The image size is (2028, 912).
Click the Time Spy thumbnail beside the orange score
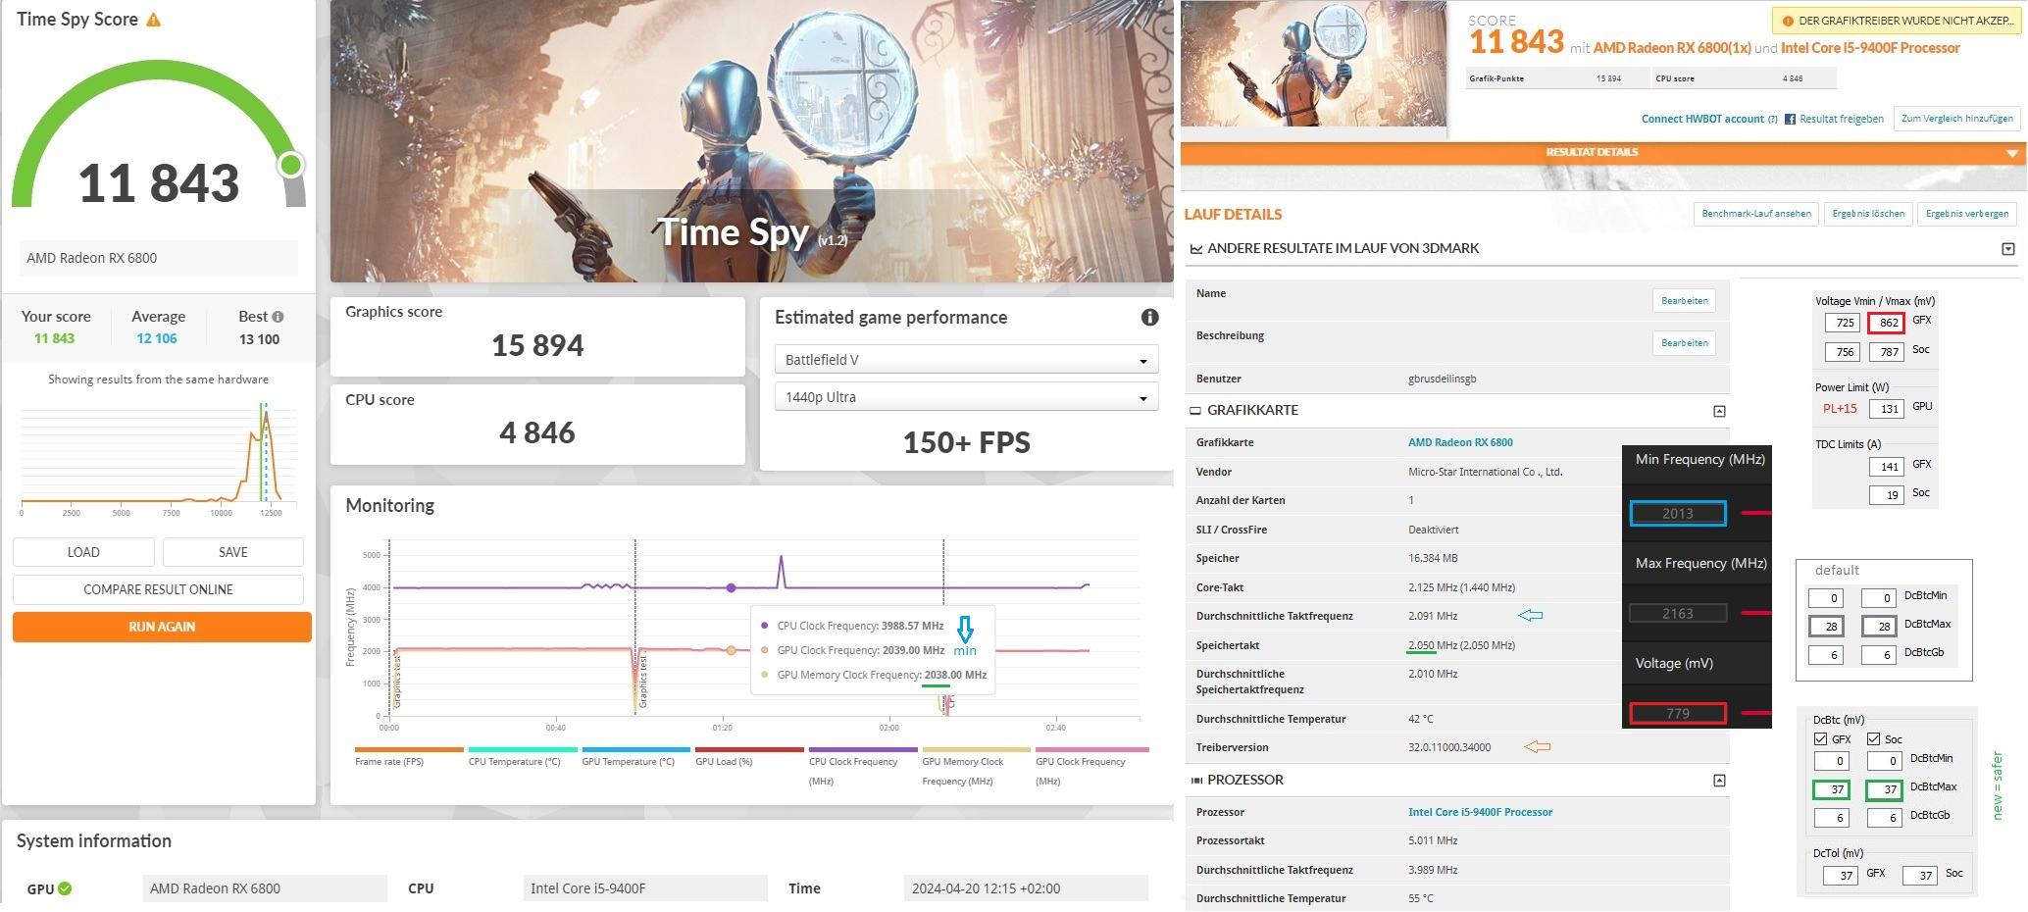pos(1313,64)
